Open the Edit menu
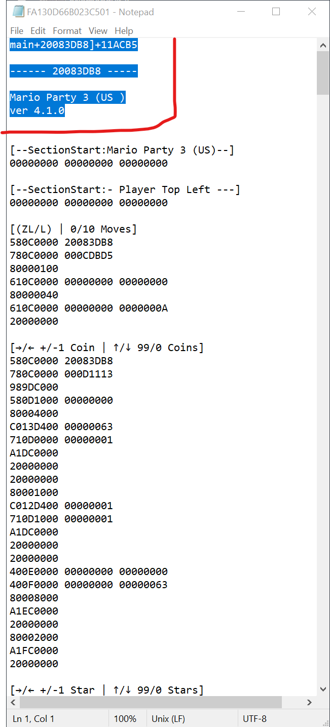Viewport: 330px width, 727px height. (x=38, y=31)
